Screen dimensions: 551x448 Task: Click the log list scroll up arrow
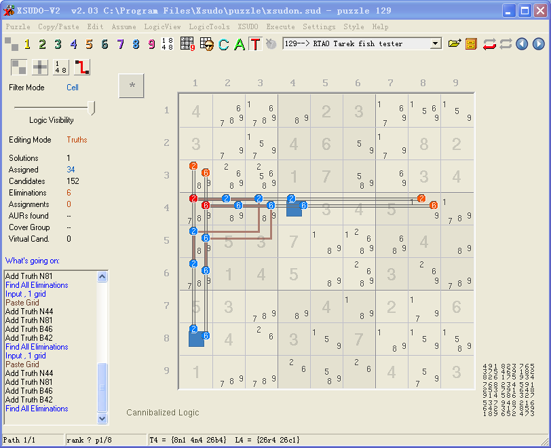pos(102,277)
